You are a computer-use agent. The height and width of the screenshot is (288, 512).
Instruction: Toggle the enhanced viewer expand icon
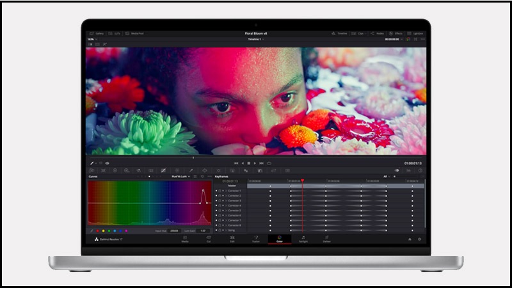point(415,39)
